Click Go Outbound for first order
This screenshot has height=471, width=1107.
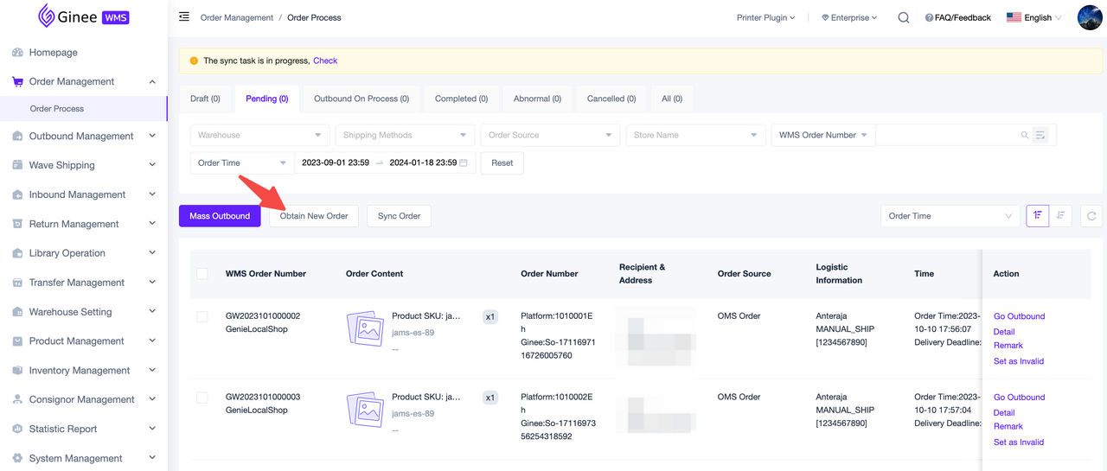point(1019,316)
